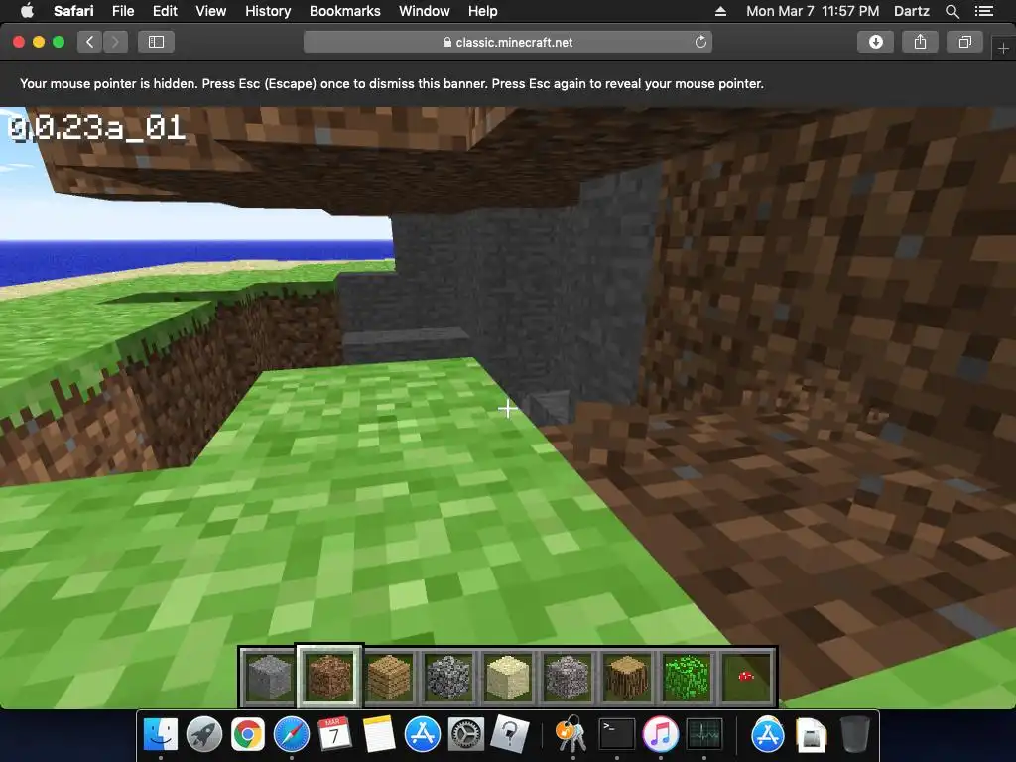Viewport: 1016px width, 762px height.
Task: Open the Help menu
Action: [x=483, y=11]
